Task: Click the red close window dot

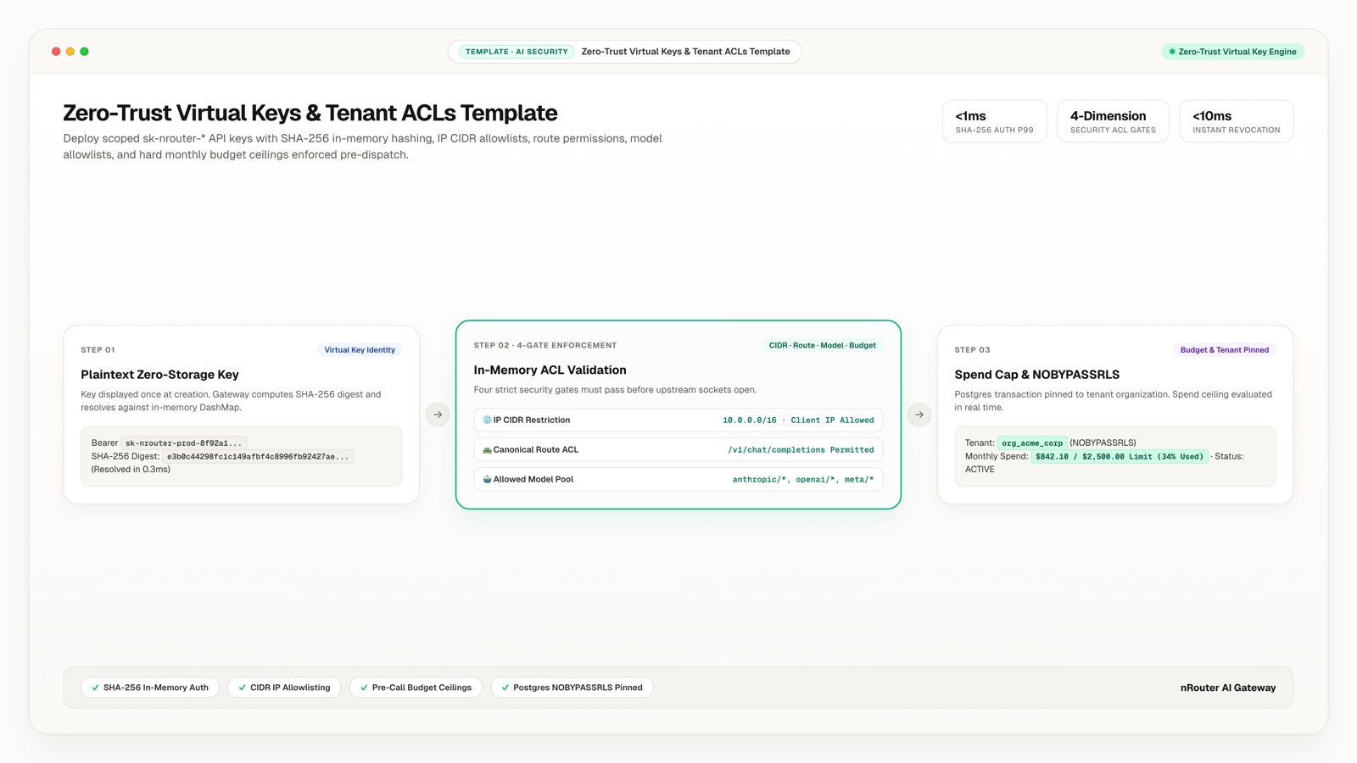Action: [56, 52]
